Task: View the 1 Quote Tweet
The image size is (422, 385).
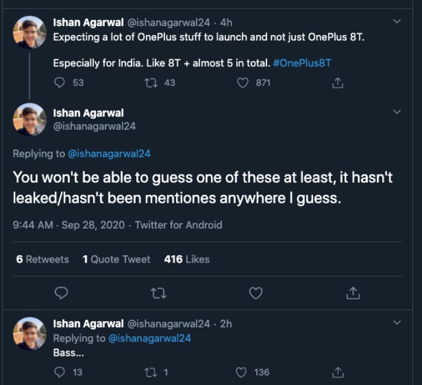Action: coord(116,259)
